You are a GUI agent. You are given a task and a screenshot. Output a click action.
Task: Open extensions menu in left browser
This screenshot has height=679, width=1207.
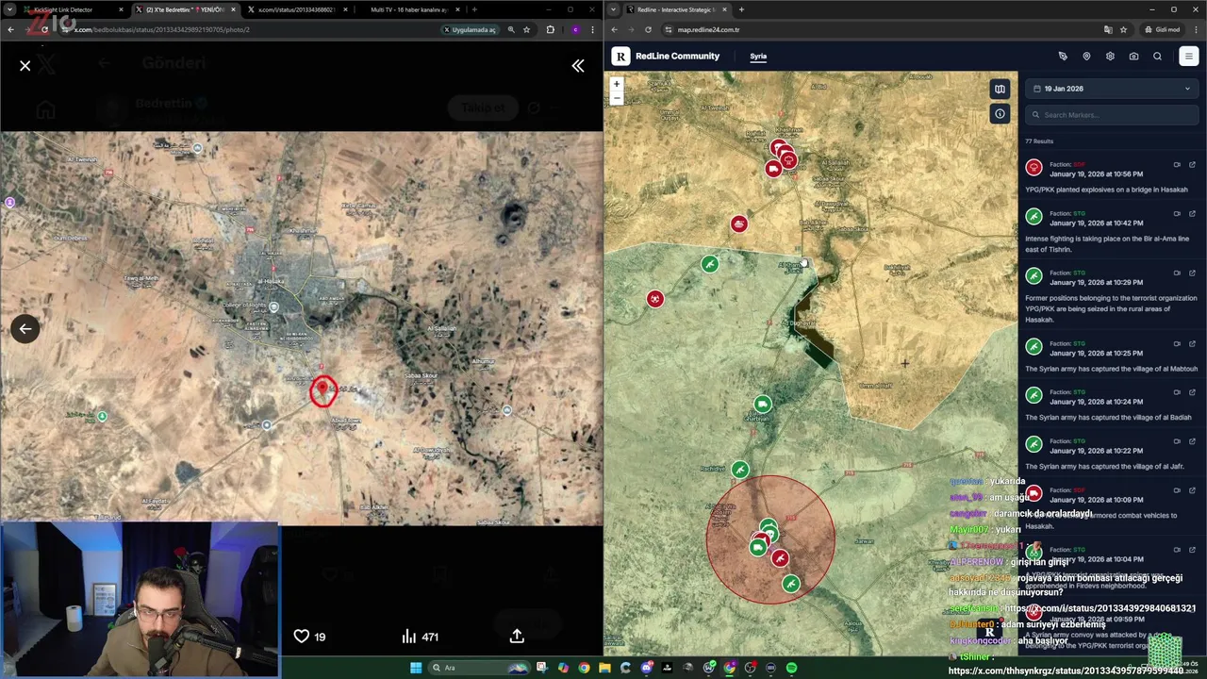(551, 29)
